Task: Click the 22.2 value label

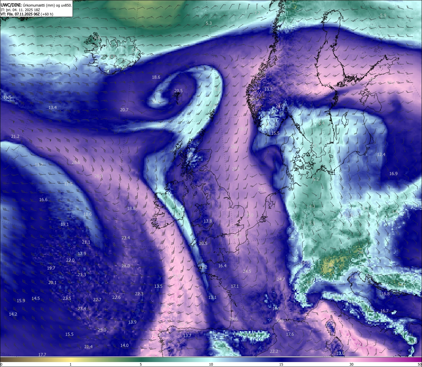Action: tap(274, 352)
